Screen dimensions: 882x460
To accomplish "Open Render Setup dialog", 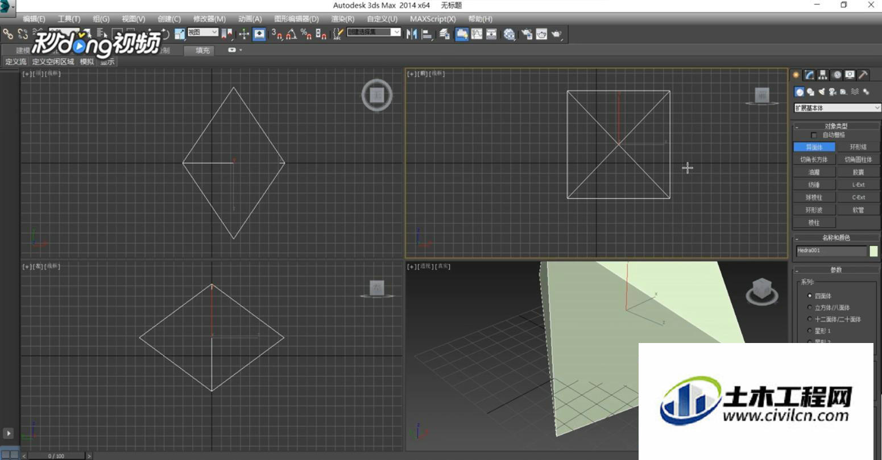I will (527, 35).
